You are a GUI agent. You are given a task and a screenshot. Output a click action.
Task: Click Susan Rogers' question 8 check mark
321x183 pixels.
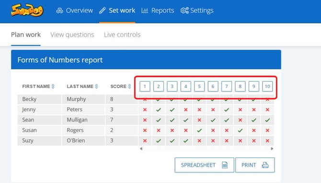pyautogui.click(x=240, y=130)
